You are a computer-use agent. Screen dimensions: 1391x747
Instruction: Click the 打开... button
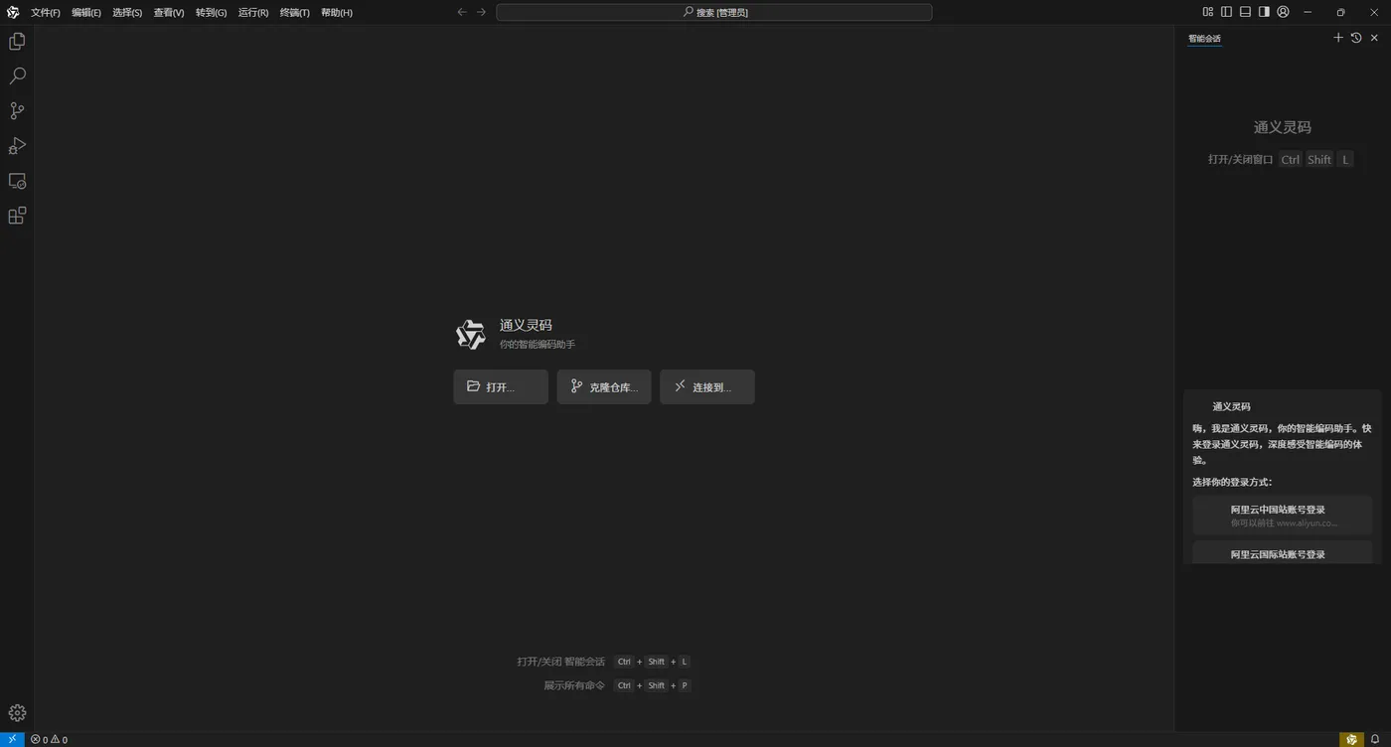(x=501, y=387)
